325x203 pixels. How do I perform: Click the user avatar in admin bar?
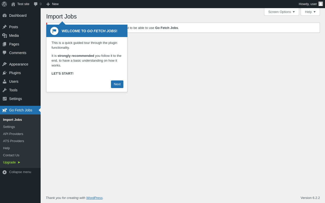click(x=321, y=4)
